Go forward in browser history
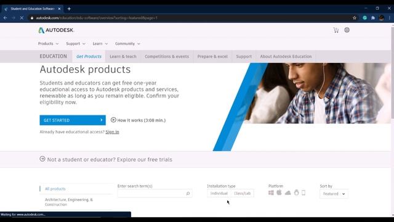 point(14,18)
